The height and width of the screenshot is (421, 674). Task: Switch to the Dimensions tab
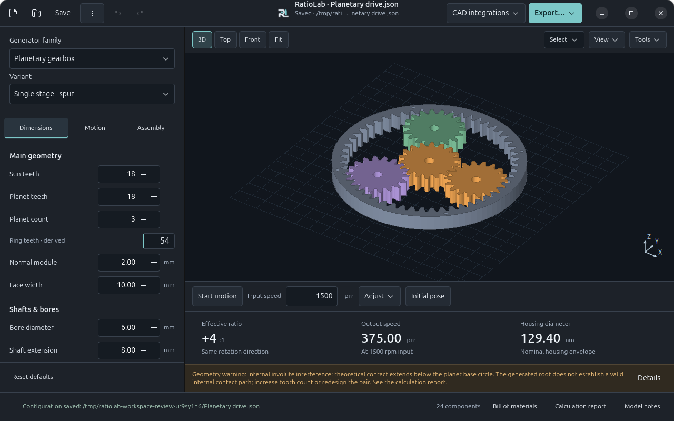(x=36, y=128)
